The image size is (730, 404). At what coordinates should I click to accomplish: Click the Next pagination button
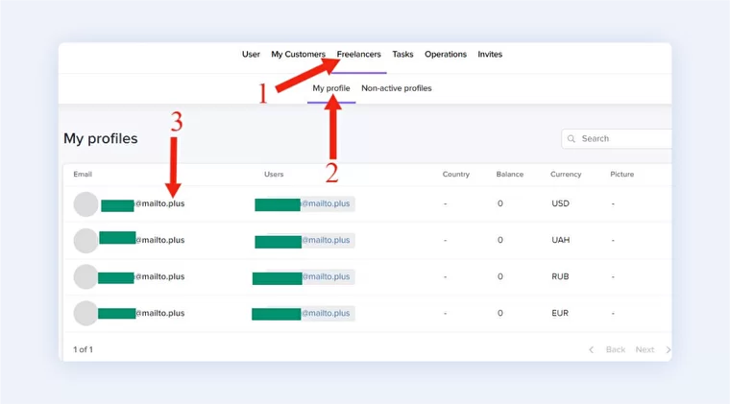coord(645,349)
